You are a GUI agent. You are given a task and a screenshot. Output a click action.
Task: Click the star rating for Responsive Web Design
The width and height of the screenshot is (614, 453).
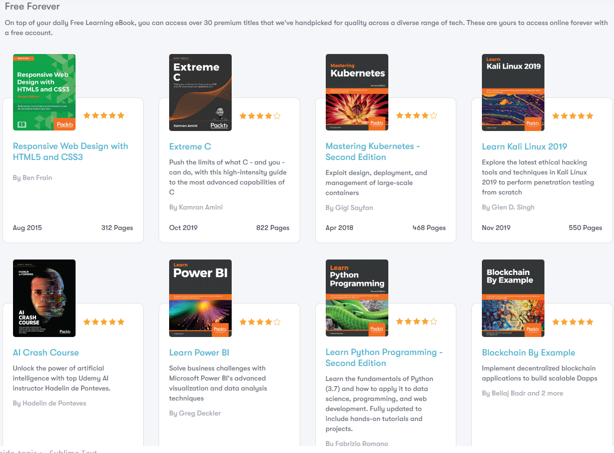pyautogui.click(x=104, y=115)
